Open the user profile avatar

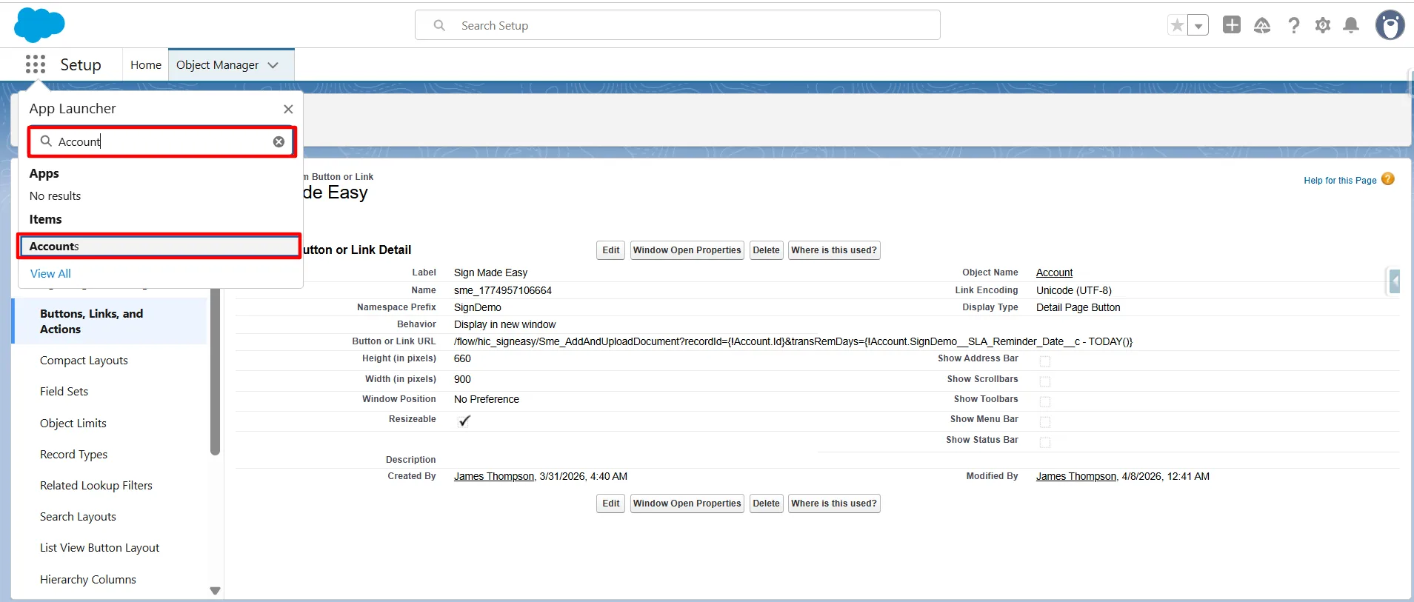1390,25
